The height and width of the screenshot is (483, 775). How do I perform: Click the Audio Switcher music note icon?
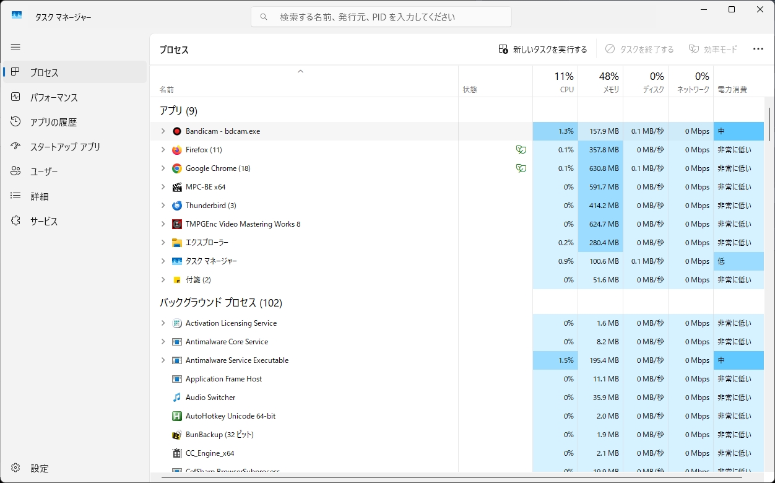point(176,398)
